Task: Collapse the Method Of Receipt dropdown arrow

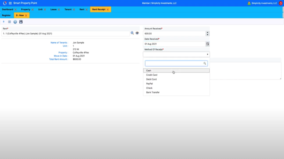Action: pyautogui.click(x=207, y=54)
